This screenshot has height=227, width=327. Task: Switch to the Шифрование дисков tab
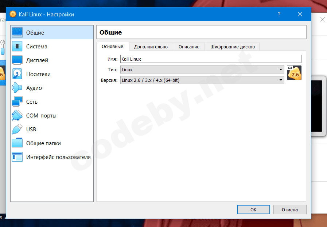[232, 47]
